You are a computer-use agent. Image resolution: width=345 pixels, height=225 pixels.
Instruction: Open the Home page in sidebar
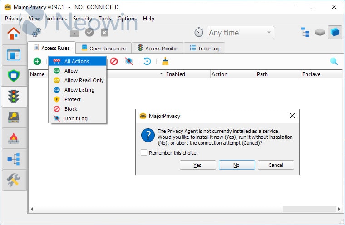point(14,34)
